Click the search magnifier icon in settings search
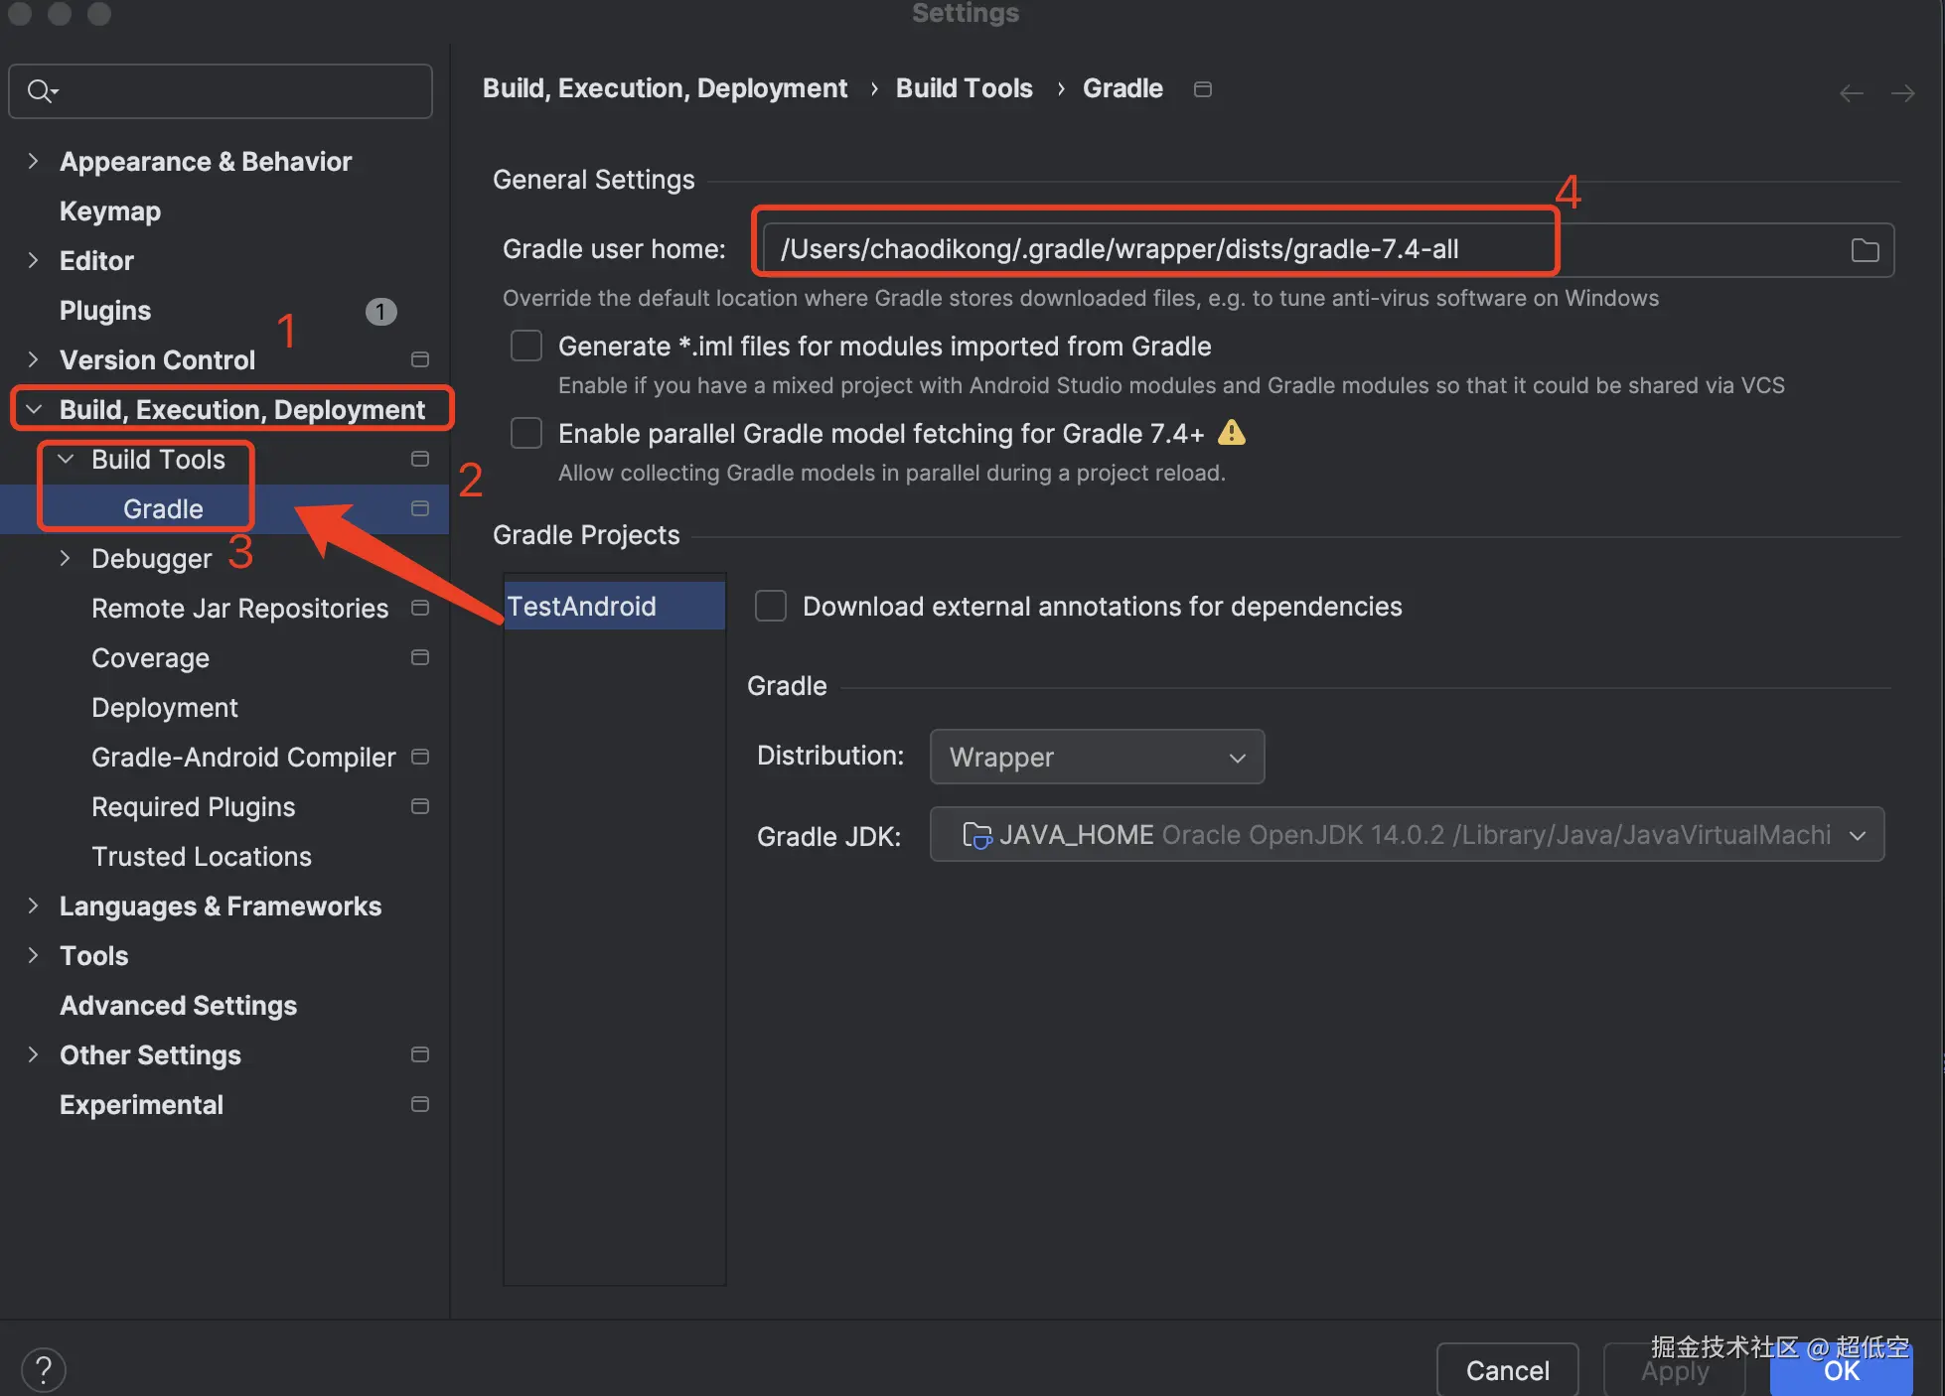 [x=41, y=91]
